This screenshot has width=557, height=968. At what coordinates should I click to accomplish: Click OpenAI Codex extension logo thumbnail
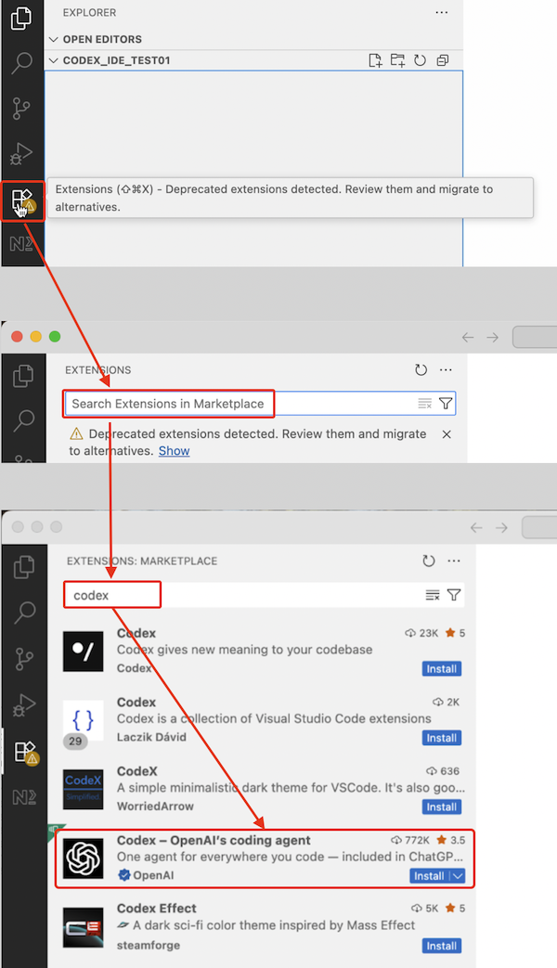click(84, 858)
